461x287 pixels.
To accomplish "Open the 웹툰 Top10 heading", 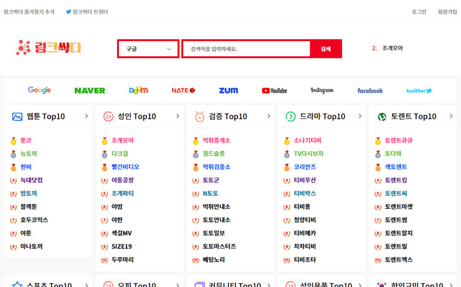I will point(45,117).
